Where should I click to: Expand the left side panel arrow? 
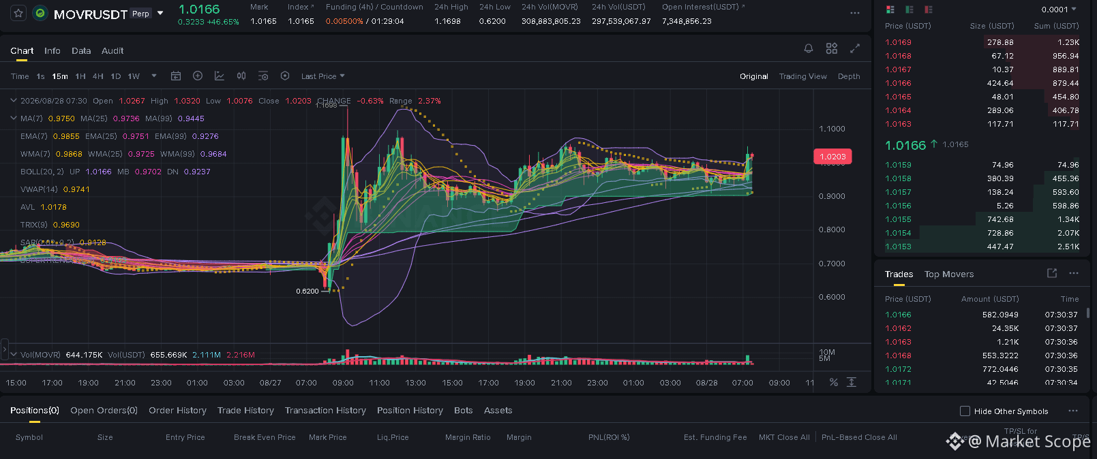tap(4, 349)
